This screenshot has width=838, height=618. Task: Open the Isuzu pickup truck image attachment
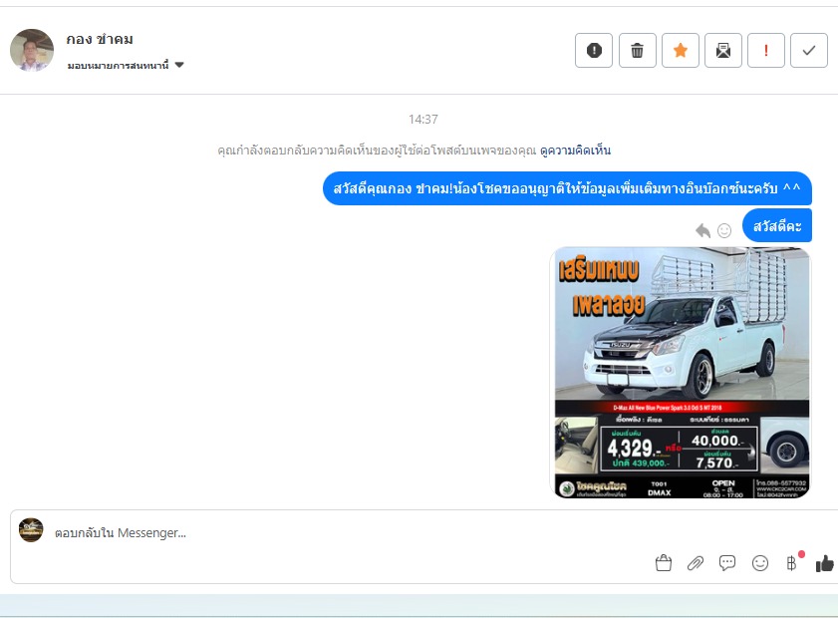click(682, 373)
